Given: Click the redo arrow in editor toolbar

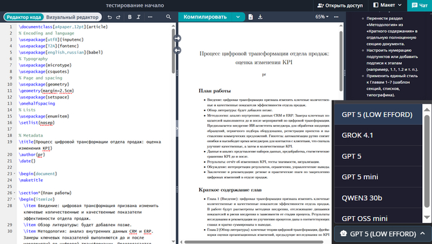Looking at the screenshot, I should 118,17.
